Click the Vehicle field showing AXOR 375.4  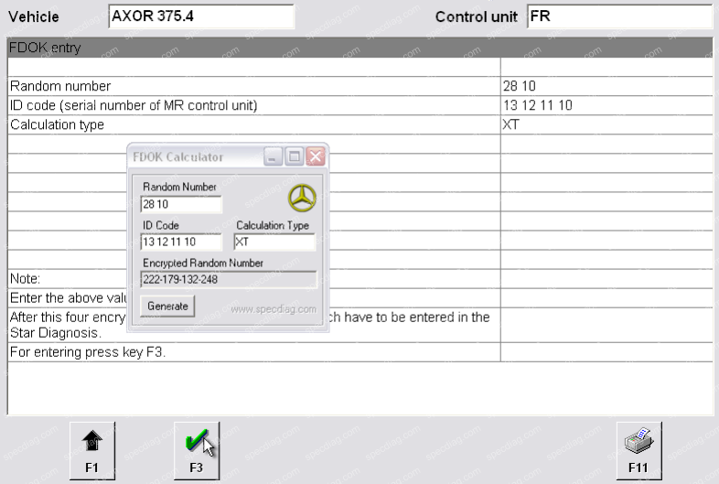[x=201, y=16]
